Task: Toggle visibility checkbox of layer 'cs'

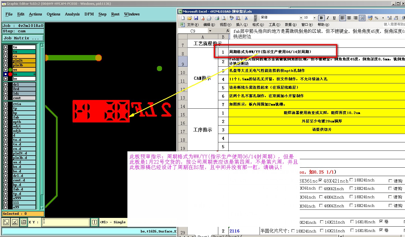Action: 6,56
